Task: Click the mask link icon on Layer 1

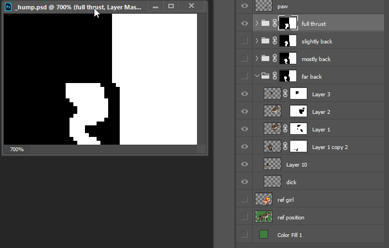Action: tap(285, 129)
